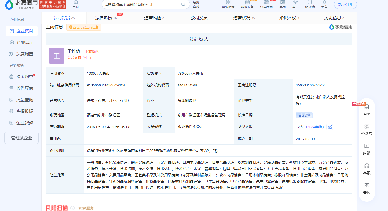Click 查看历史工商信息 link
Image resolution: width=388 pixels, height=211 pixels.
pos(84,27)
